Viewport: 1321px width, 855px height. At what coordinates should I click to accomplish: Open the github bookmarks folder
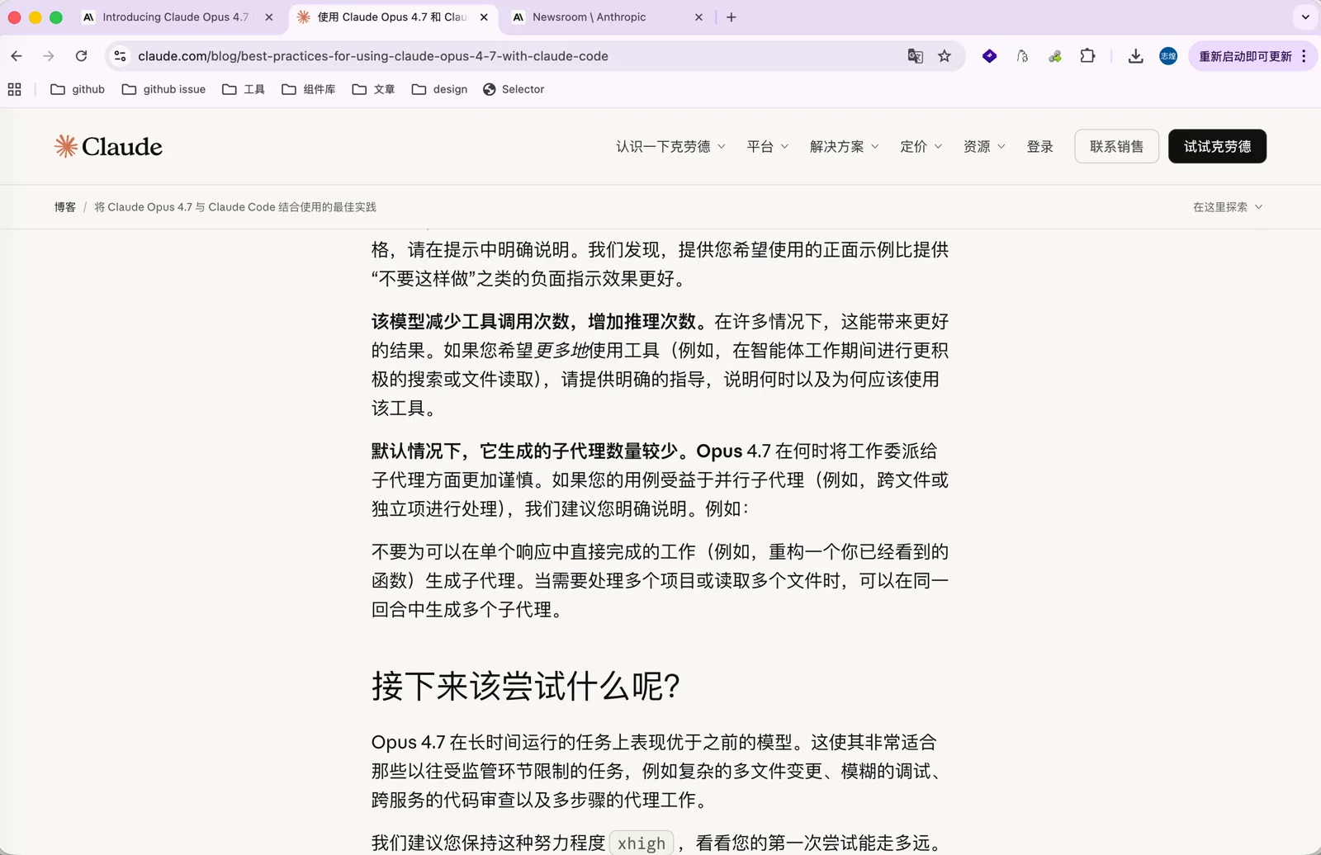point(78,89)
